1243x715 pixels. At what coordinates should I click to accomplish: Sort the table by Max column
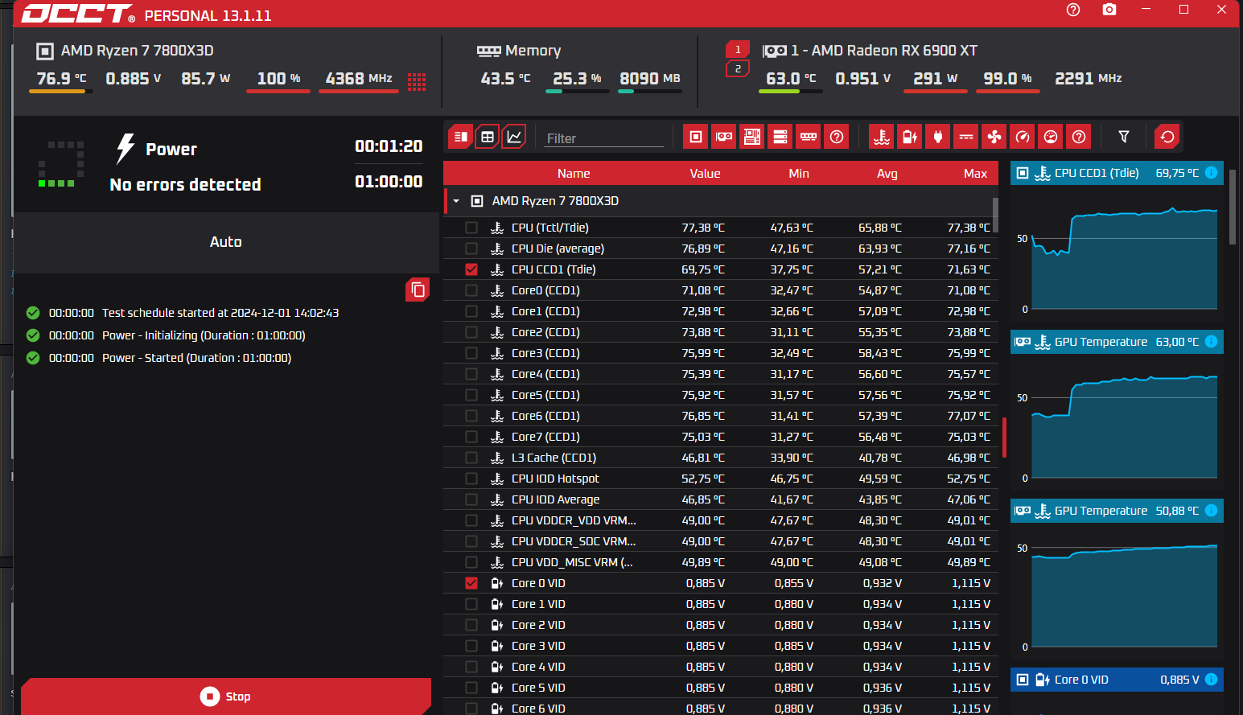tap(975, 174)
